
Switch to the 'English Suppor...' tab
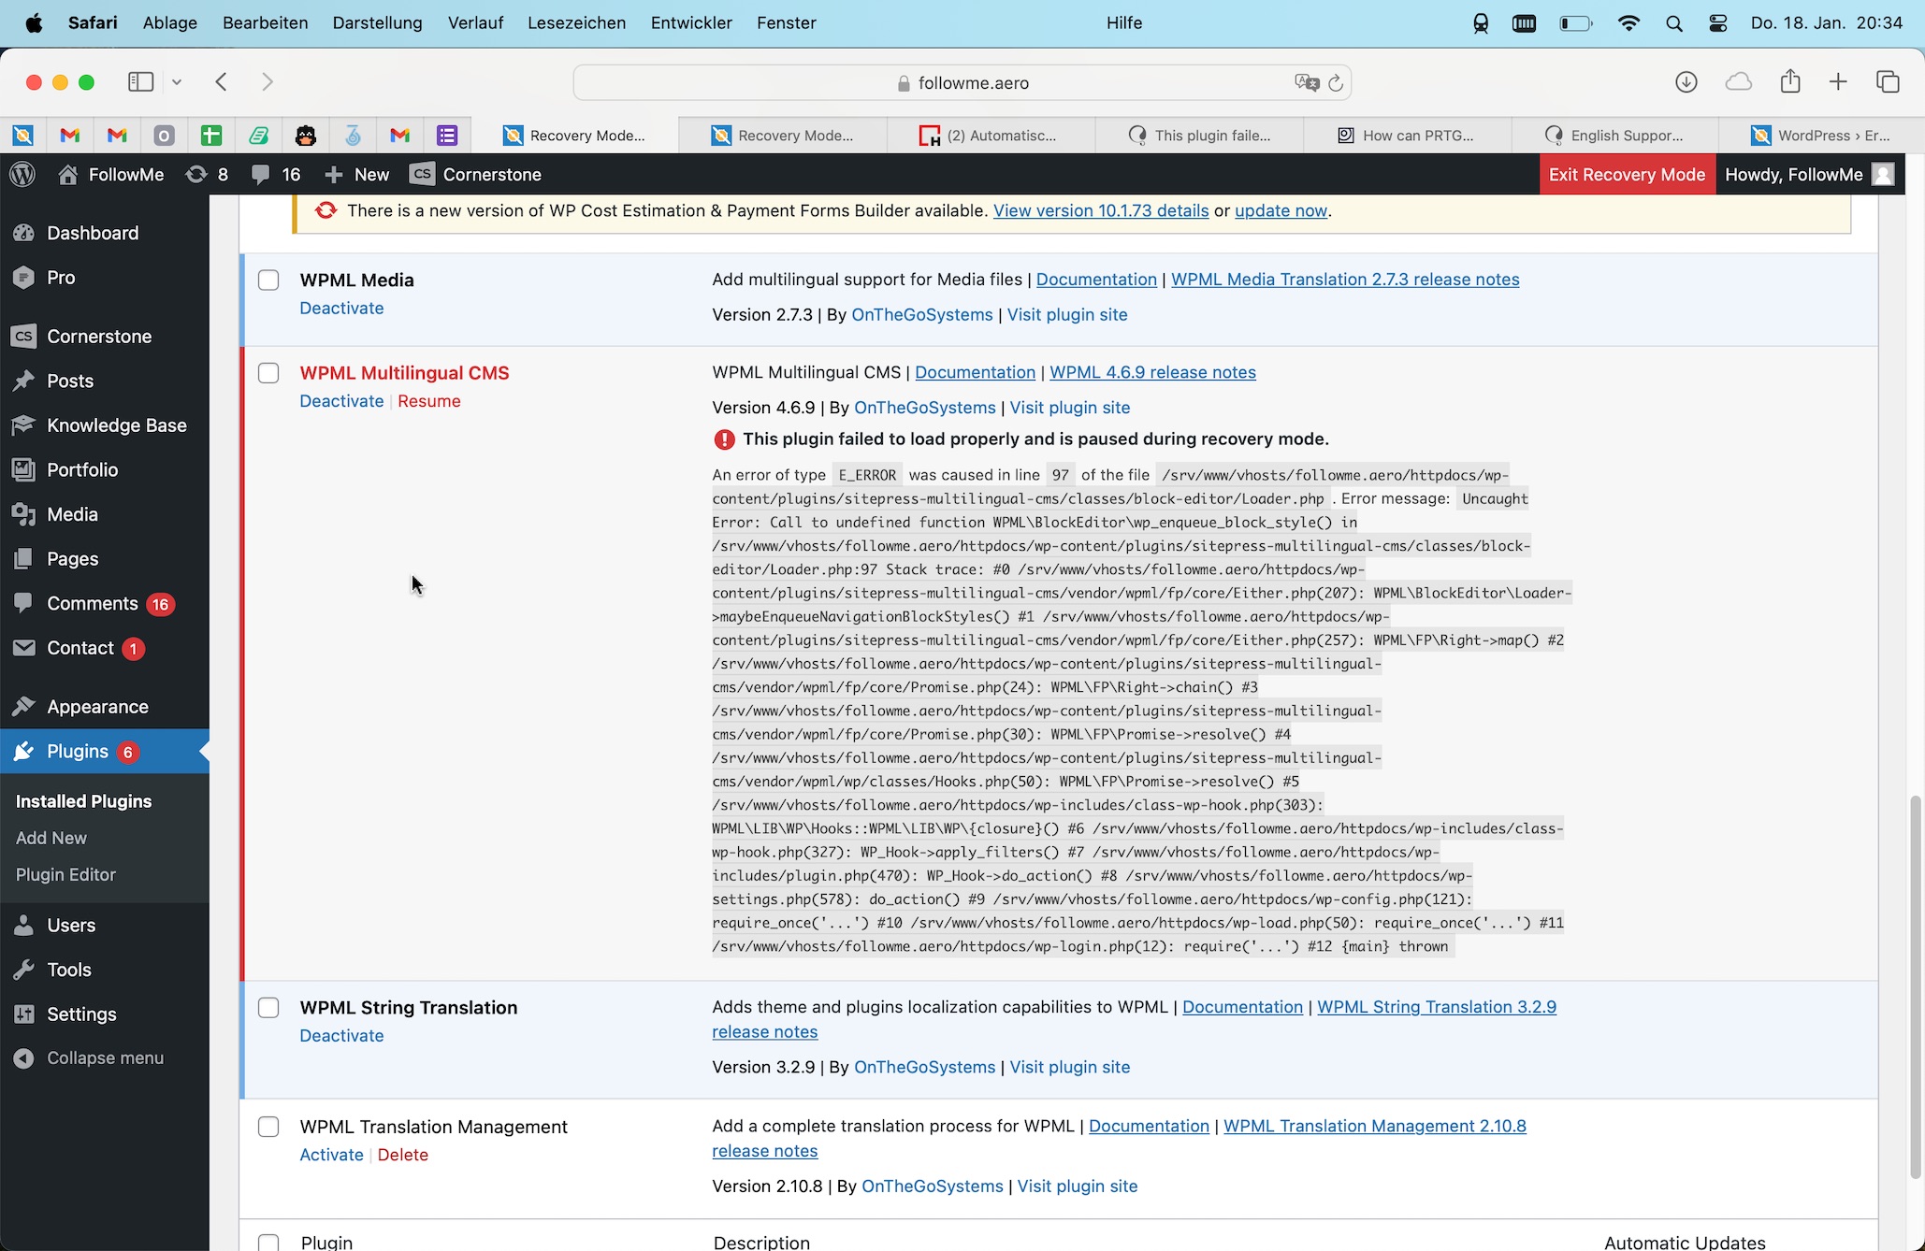[1614, 136]
